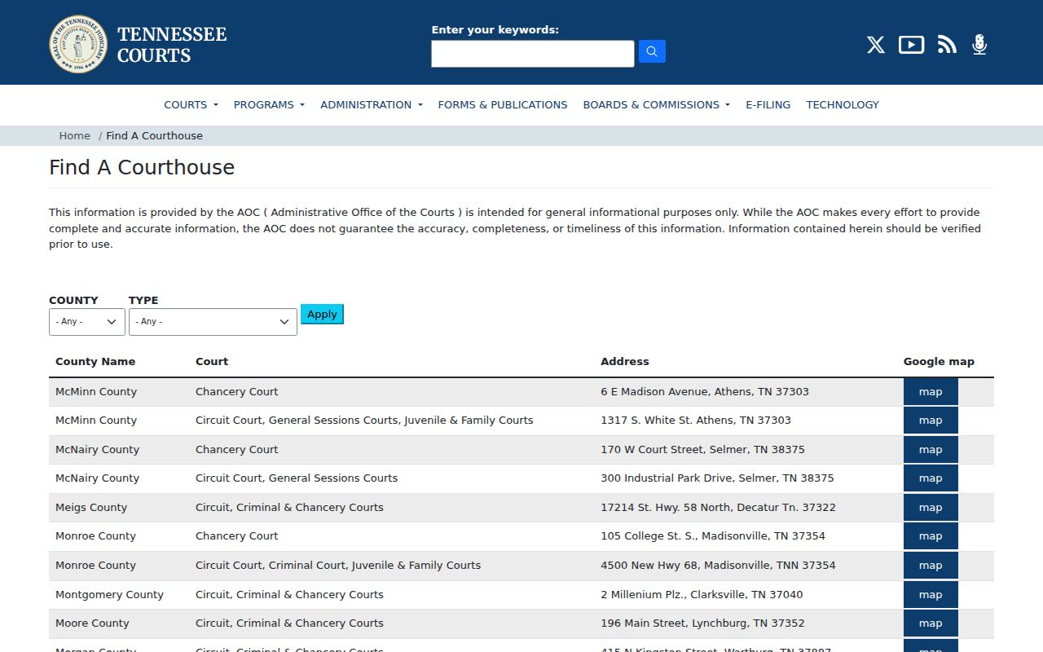
Task: Open map for 300 Industrial Park Drive, Selmer
Action: point(931,478)
